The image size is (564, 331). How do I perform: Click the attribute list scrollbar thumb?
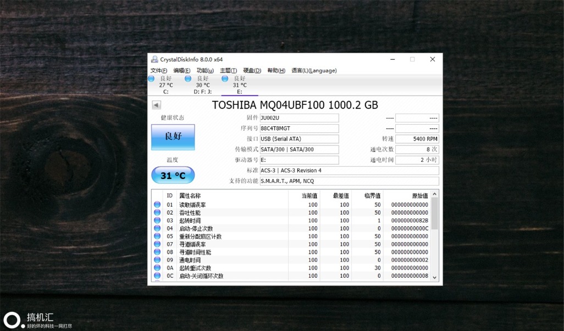point(434,214)
